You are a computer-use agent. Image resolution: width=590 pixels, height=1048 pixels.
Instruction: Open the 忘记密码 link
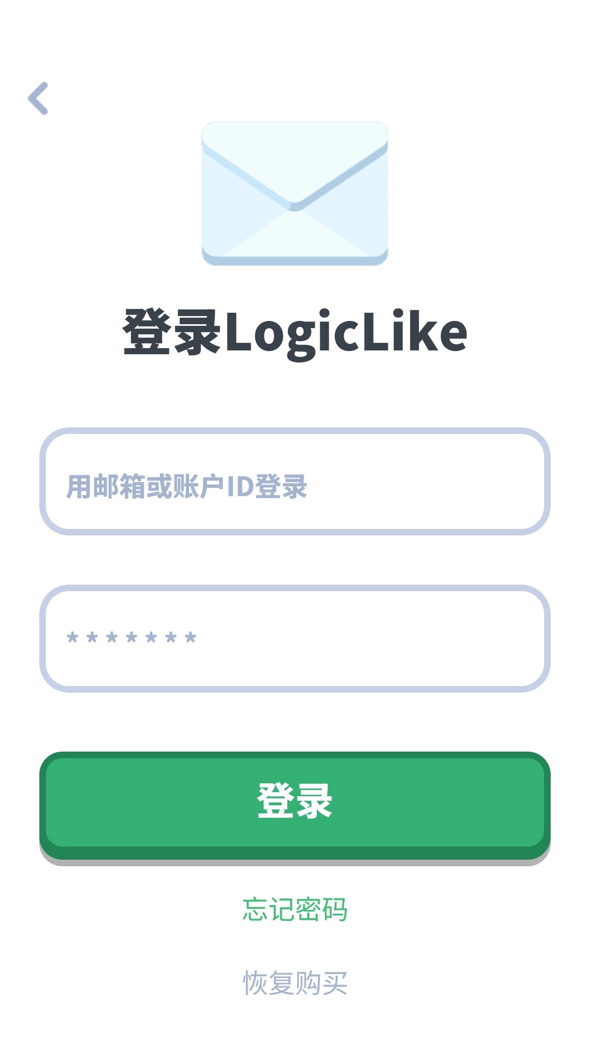[x=295, y=909]
